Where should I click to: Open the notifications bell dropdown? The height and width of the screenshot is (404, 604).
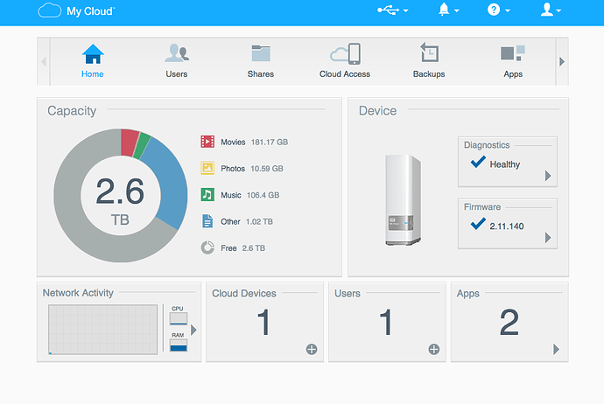point(449,10)
